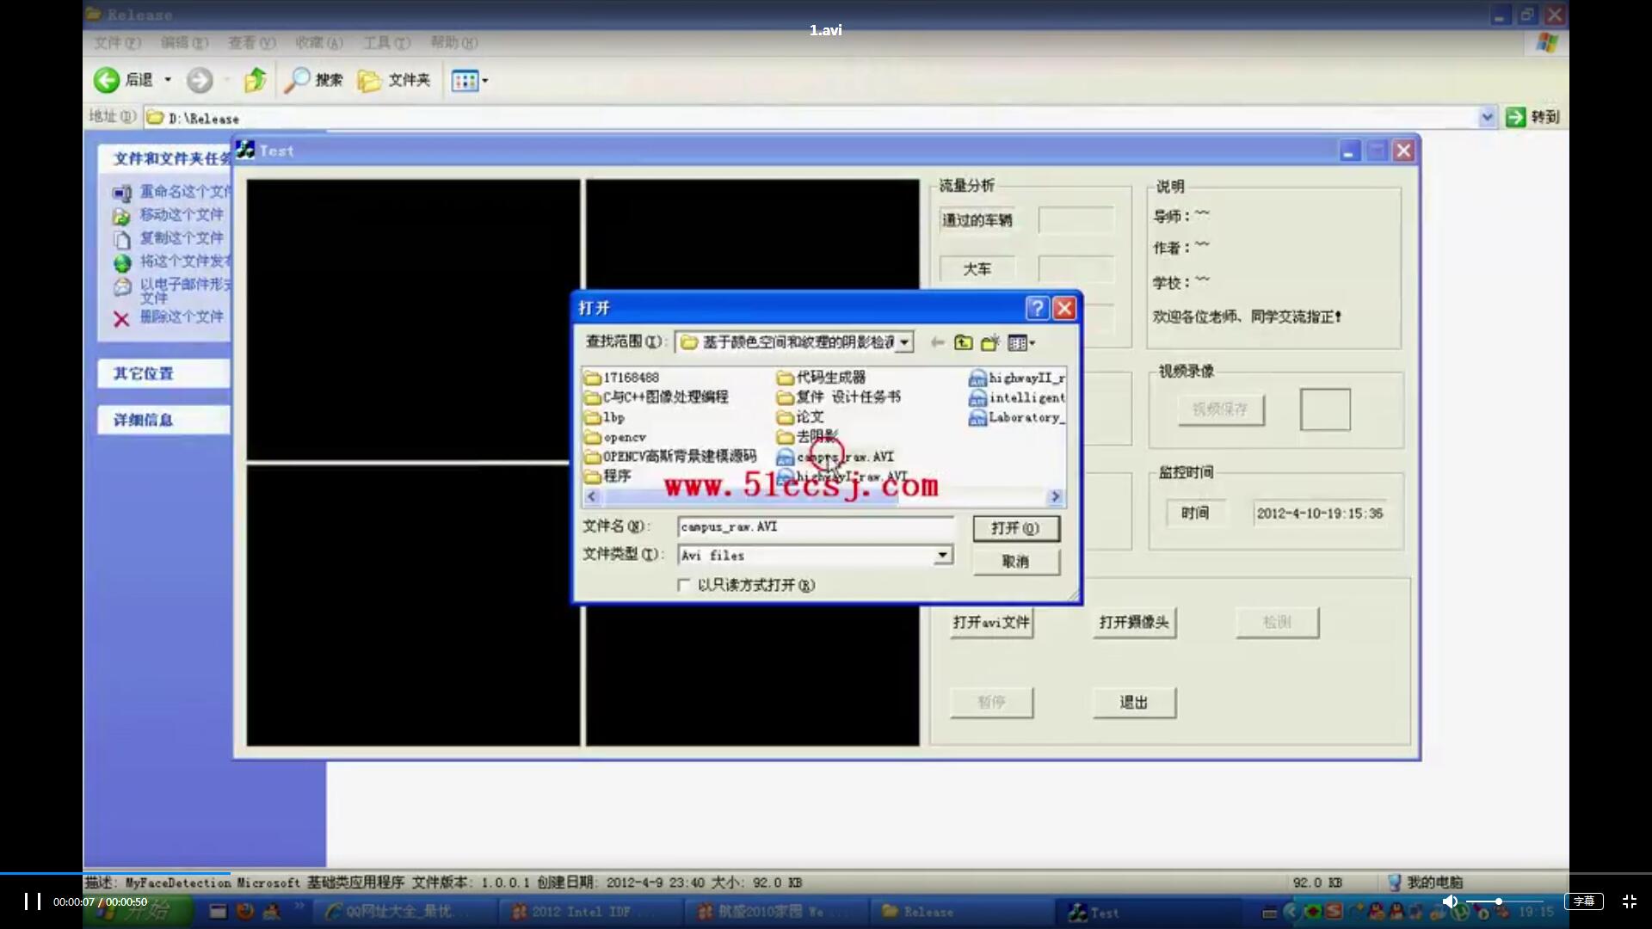Image resolution: width=1652 pixels, height=929 pixels.
Task: Click the 退出 exit button in Test window
Action: click(x=1134, y=702)
